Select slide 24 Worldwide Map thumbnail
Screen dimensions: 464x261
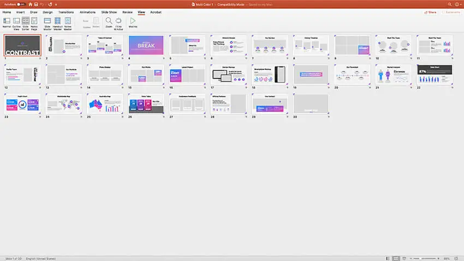pyautogui.click(x=64, y=104)
